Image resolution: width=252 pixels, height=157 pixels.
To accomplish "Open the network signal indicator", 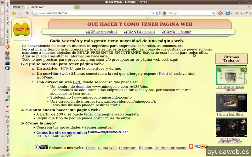I will [x=7, y=116].
